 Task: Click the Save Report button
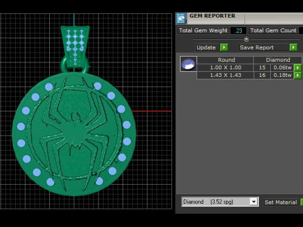click(x=264, y=47)
